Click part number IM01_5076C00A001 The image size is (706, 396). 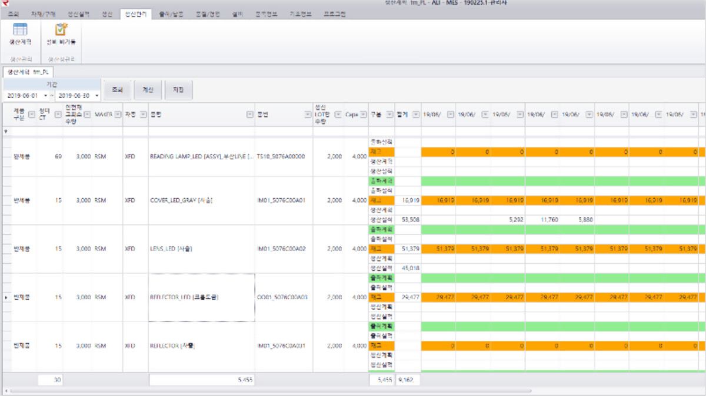282,345
